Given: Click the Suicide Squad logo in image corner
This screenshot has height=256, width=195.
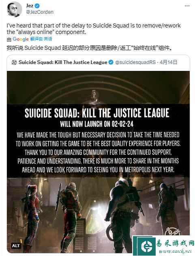Looking at the screenshot, I should point(173,231).
